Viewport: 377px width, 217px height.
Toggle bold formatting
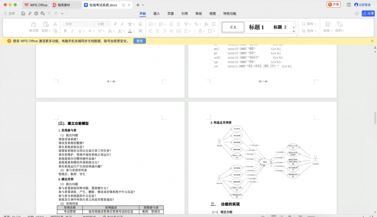click(65, 31)
